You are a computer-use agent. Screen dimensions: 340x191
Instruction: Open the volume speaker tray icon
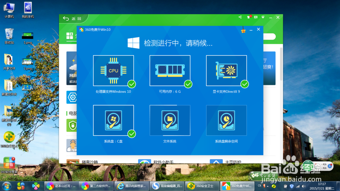[304, 186]
